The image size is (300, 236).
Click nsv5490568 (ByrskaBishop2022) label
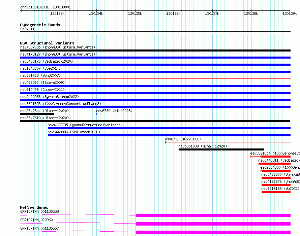(50, 97)
